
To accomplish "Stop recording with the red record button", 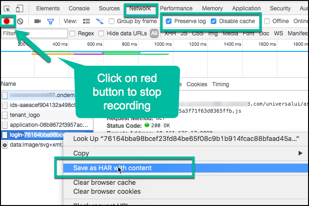I will [x=7, y=21].
